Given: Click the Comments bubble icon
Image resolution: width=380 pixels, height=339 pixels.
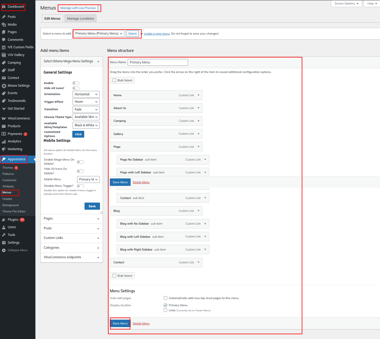Looking at the screenshot, I should tap(4, 40).
